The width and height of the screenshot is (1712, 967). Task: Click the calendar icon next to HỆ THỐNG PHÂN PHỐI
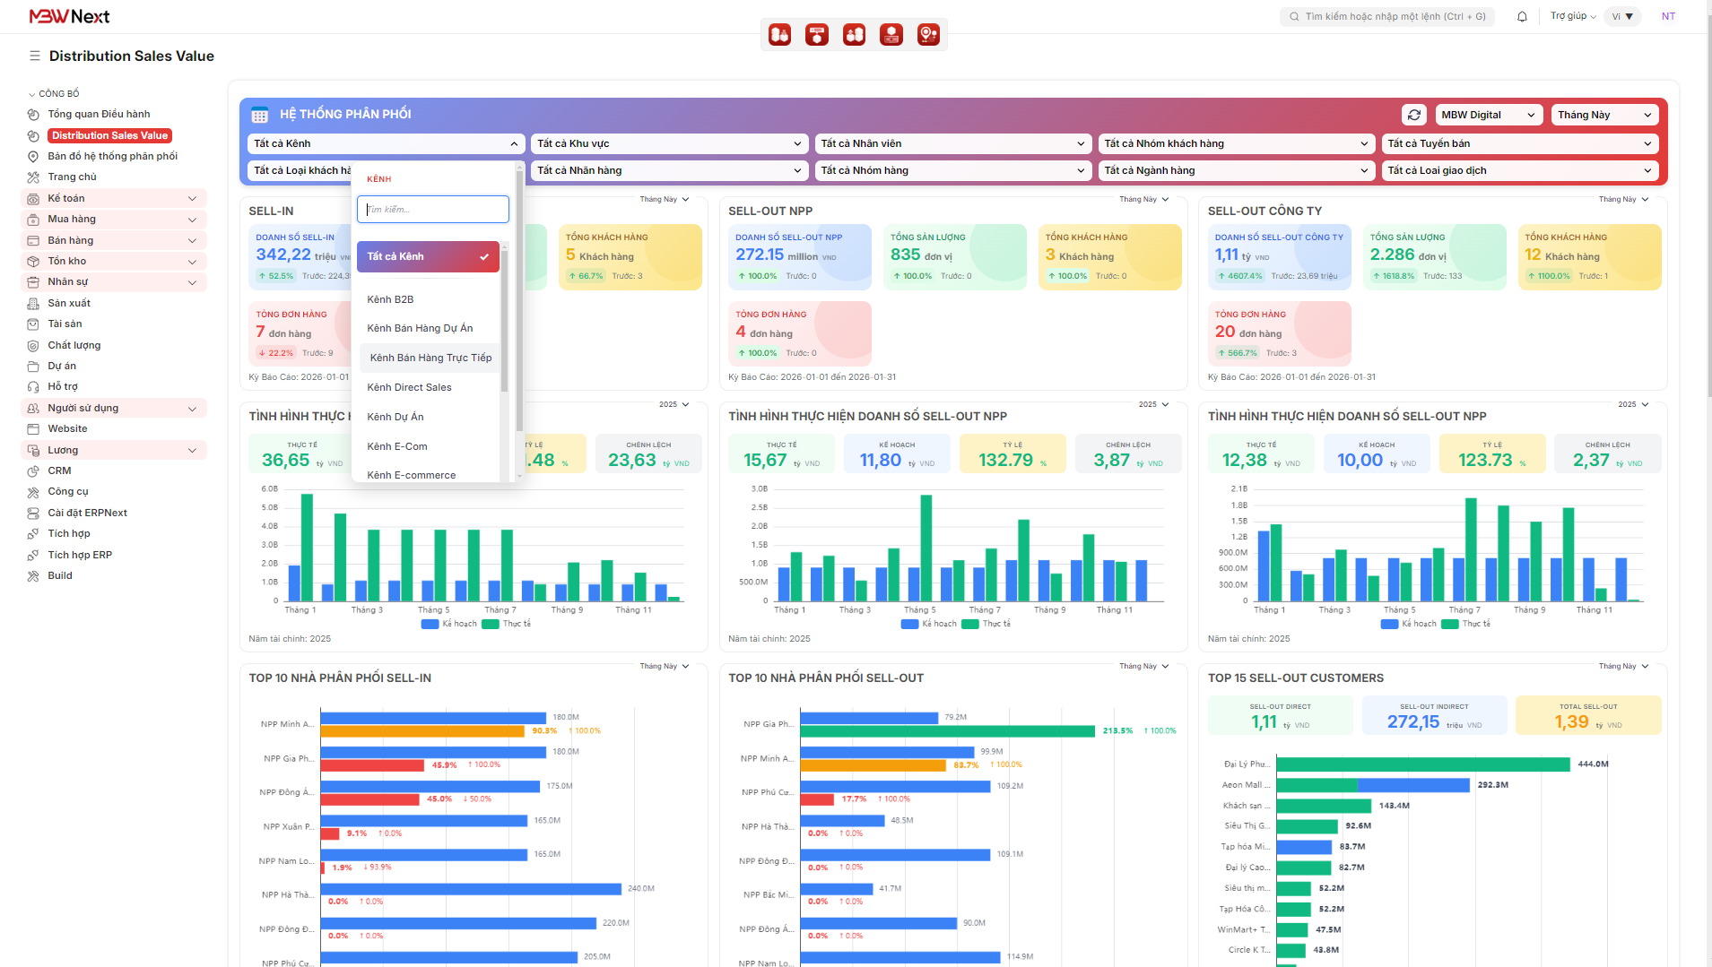[x=260, y=115]
